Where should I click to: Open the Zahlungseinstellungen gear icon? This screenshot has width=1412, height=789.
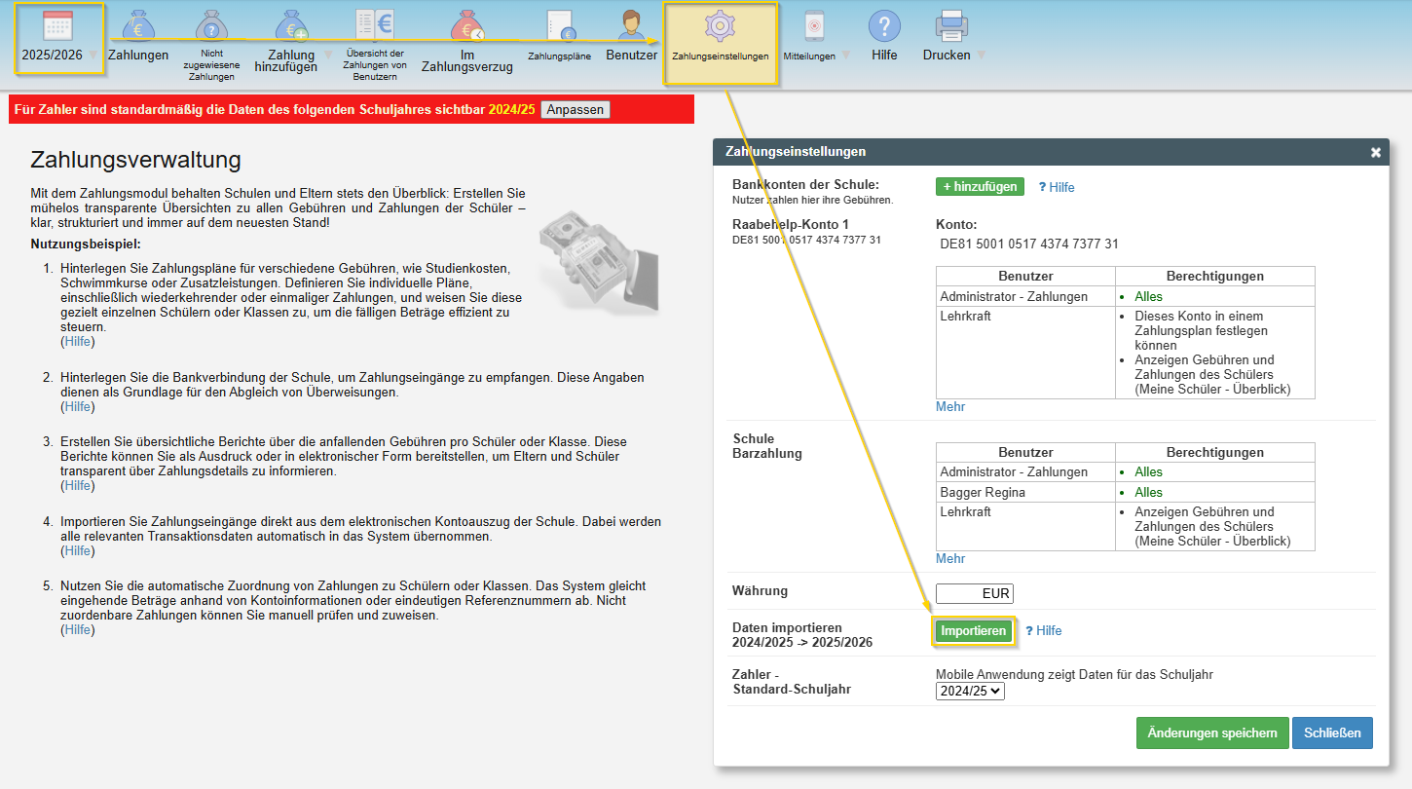(720, 26)
